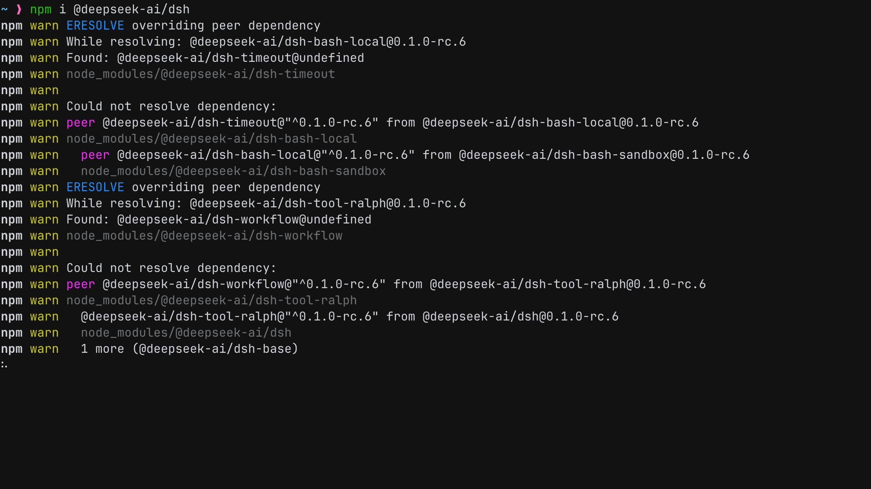Screen dimensions: 871x489
Task: Click the node_modules/@deepseek-ai/dsh-timeout path
Action: pyautogui.click(x=201, y=74)
